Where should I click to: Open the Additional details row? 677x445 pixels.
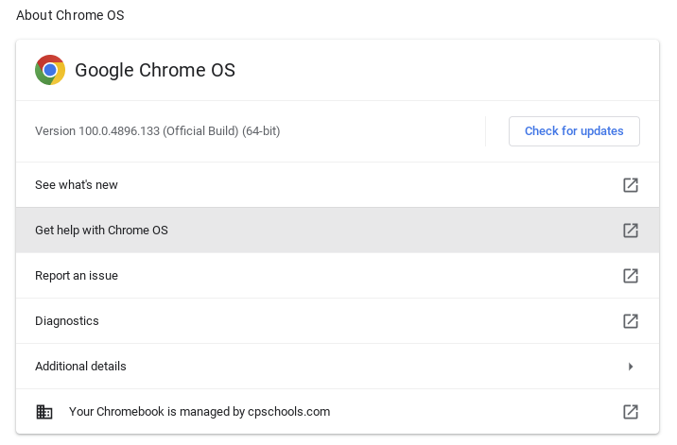(338, 367)
